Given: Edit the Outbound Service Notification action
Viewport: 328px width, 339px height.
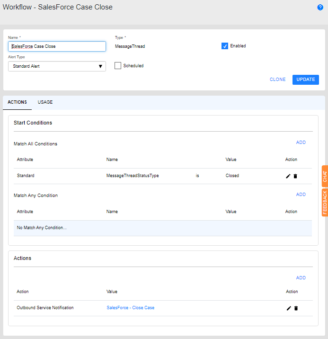Looking at the screenshot, I should 289,308.
